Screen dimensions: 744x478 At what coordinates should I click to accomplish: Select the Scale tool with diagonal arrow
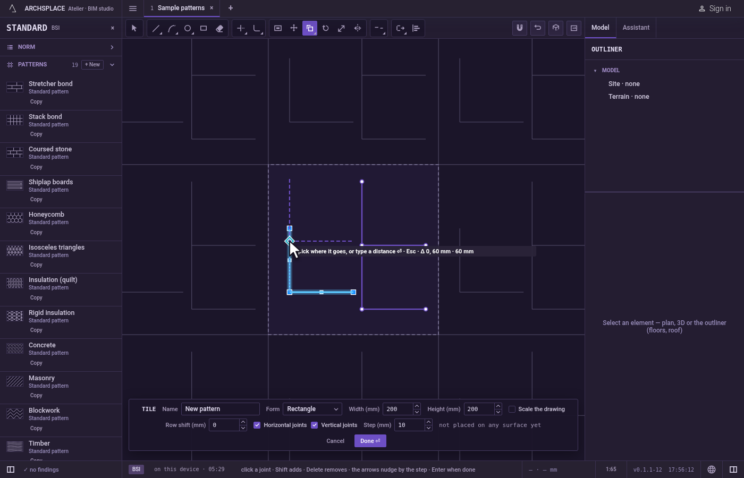342,28
